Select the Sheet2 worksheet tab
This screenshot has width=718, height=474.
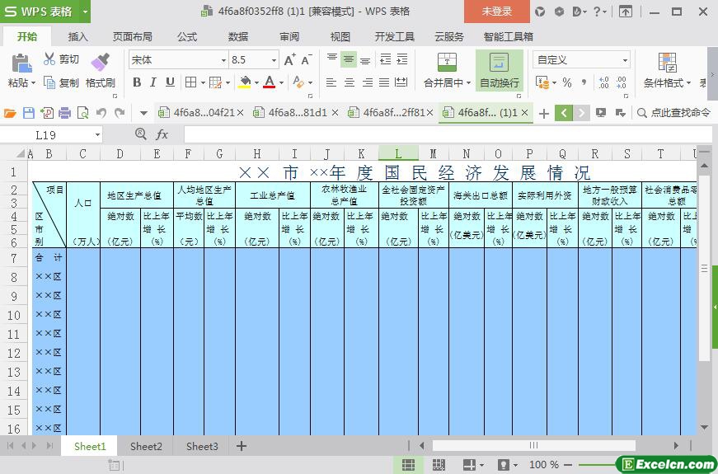click(x=146, y=446)
